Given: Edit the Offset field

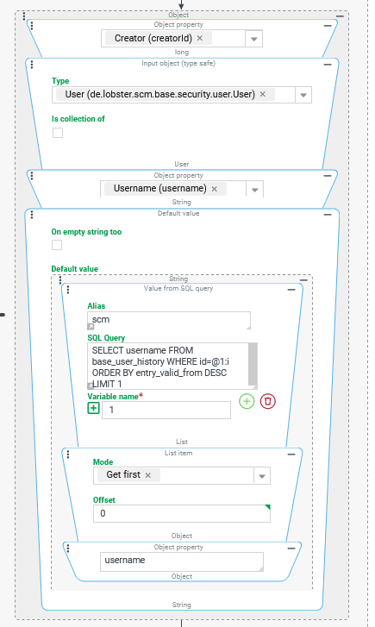Looking at the screenshot, I should 182,513.
